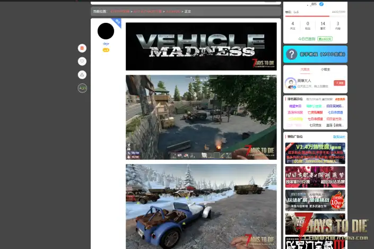Click first red breadcrumb link after 当前位置
374x249 pixels.
click(x=120, y=12)
